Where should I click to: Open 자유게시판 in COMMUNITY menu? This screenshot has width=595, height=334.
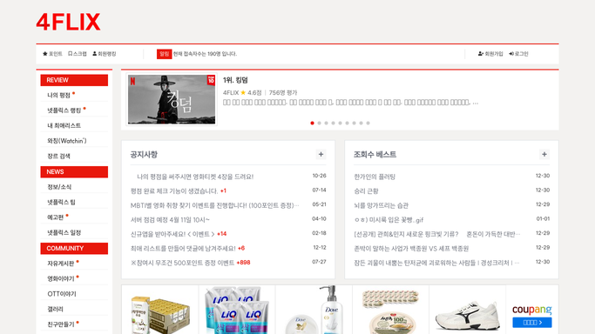click(x=61, y=264)
